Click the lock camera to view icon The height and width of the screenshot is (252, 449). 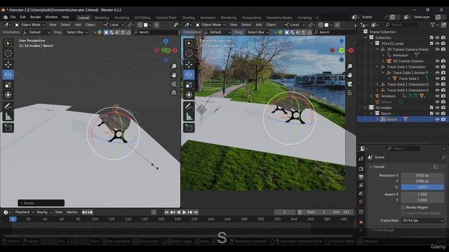(x=349, y=92)
